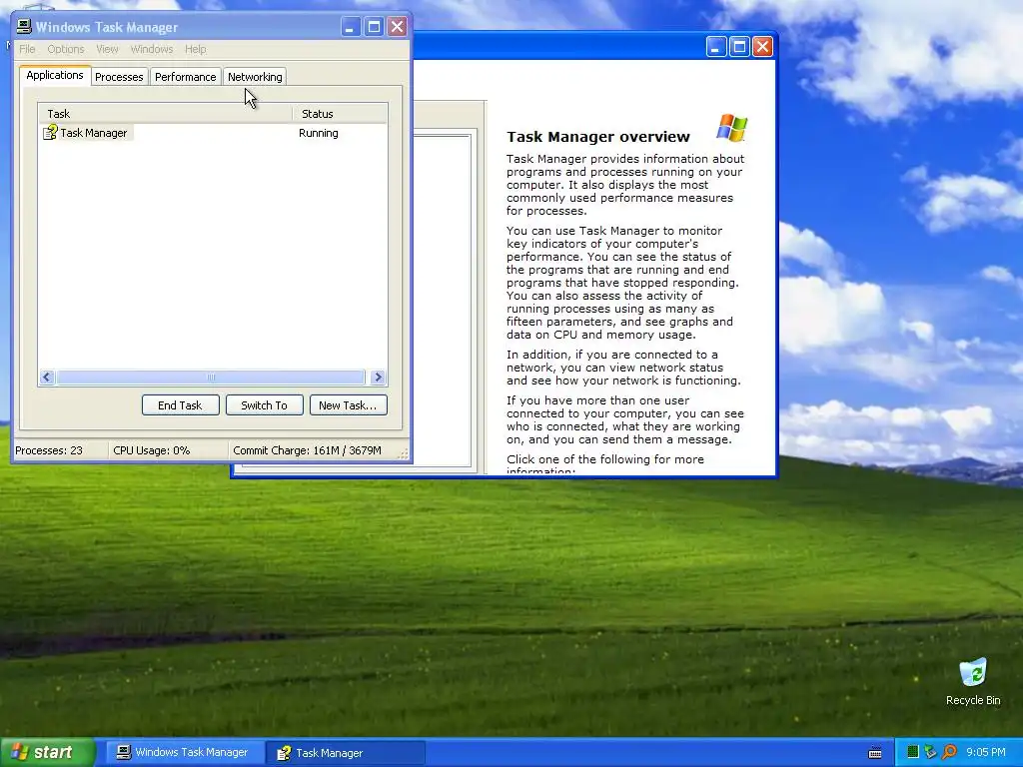Open the Start menu
The height and width of the screenshot is (767, 1023).
click(48, 752)
